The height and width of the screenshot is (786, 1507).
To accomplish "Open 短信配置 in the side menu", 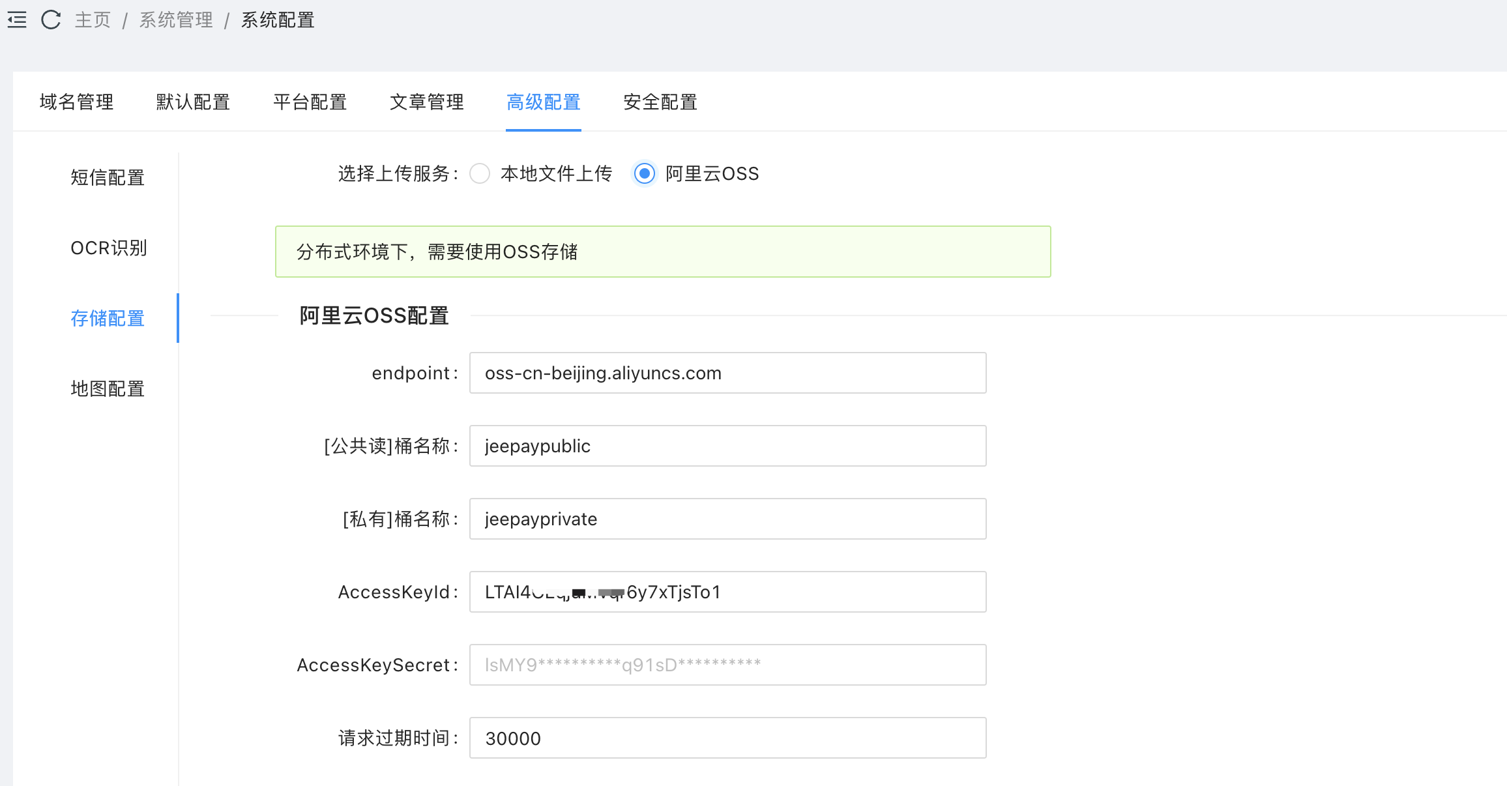I will point(108,177).
